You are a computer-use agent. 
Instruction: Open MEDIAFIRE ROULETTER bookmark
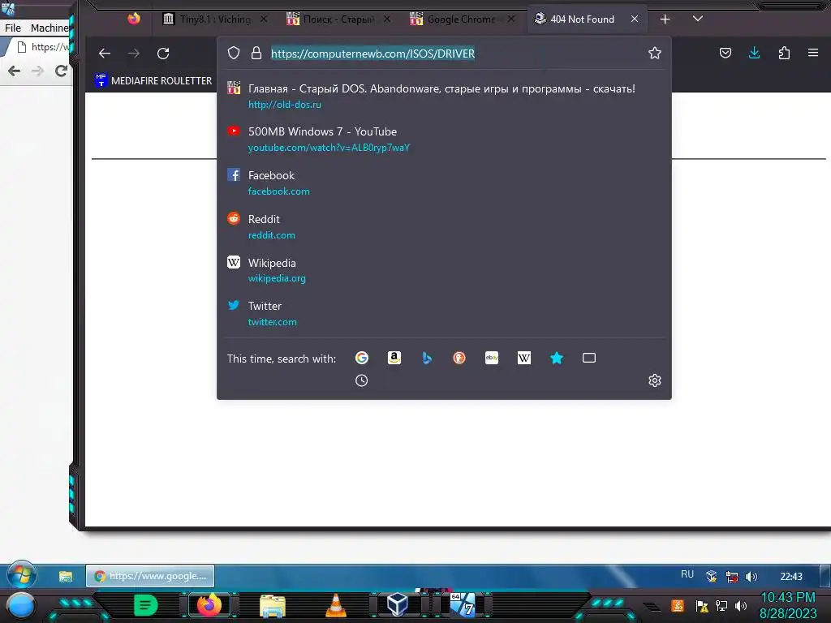pyautogui.click(x=153, y=80)
